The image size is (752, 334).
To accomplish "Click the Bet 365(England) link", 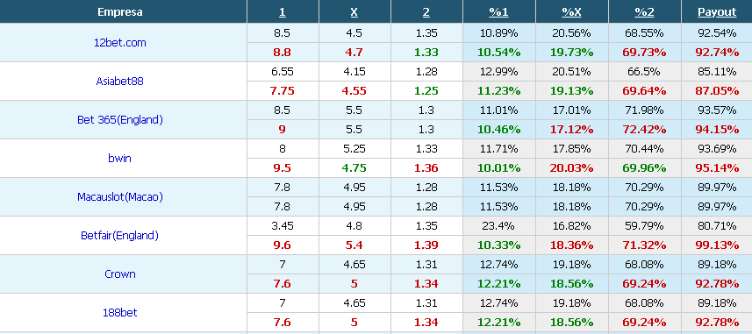I will pyautogui.click(x=120, y=120).
